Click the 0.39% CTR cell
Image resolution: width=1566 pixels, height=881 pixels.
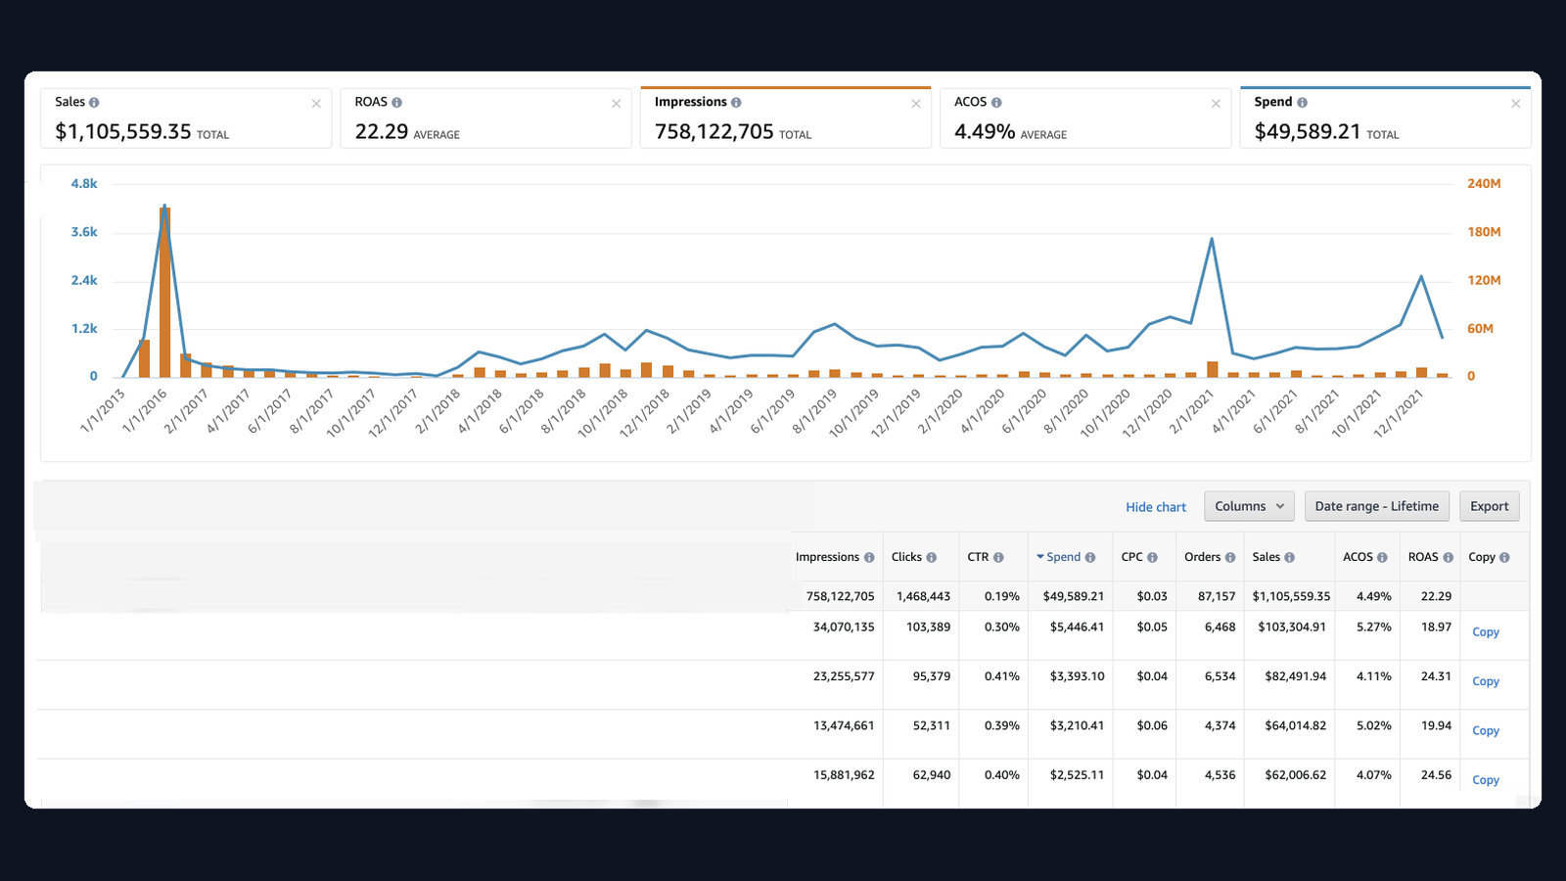pos(1001,725)
